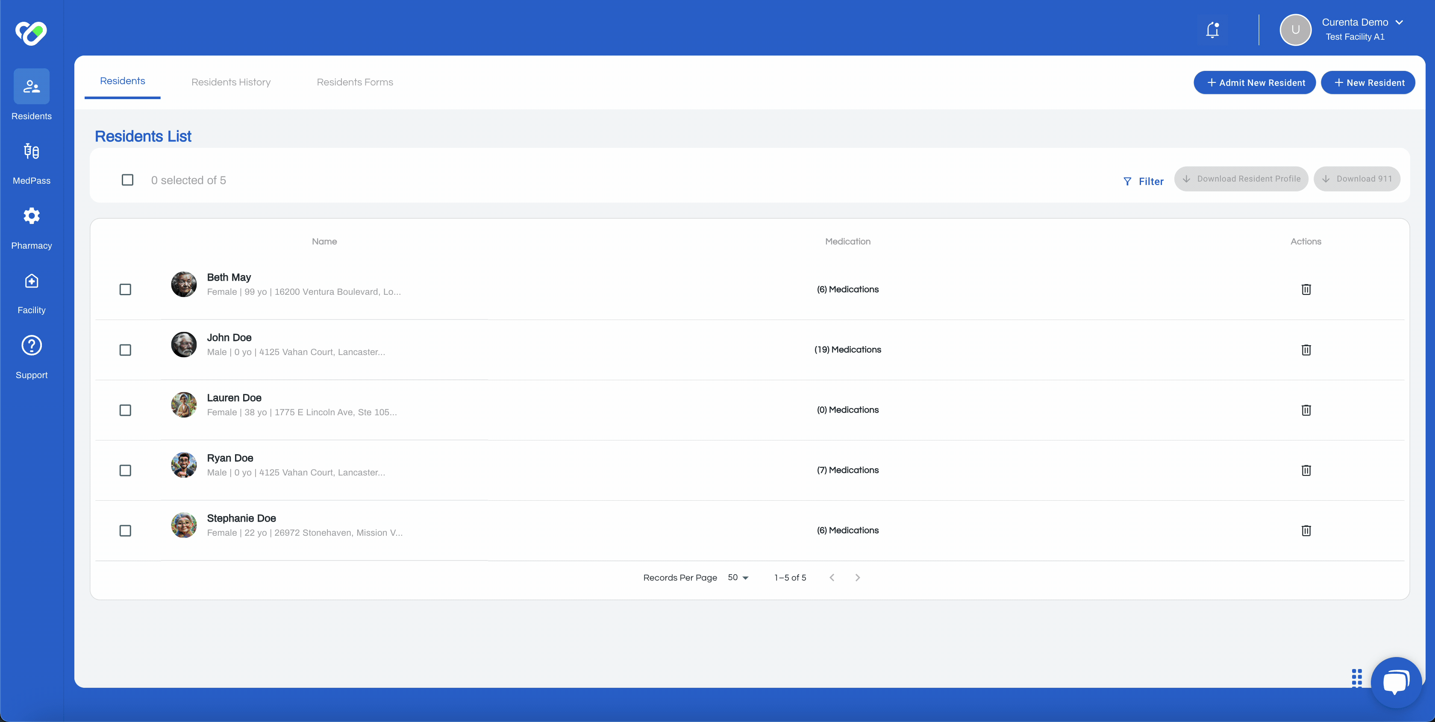Open Stephanie Doe's (6) Medications
The width and height of the screenshot is (1435, 722).
coord(847,530)
